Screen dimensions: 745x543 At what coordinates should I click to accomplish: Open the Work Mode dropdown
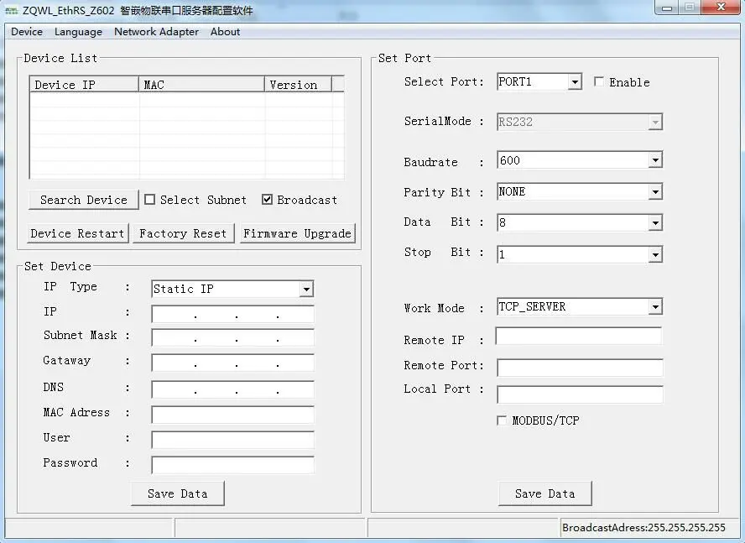tap(654, 306)
